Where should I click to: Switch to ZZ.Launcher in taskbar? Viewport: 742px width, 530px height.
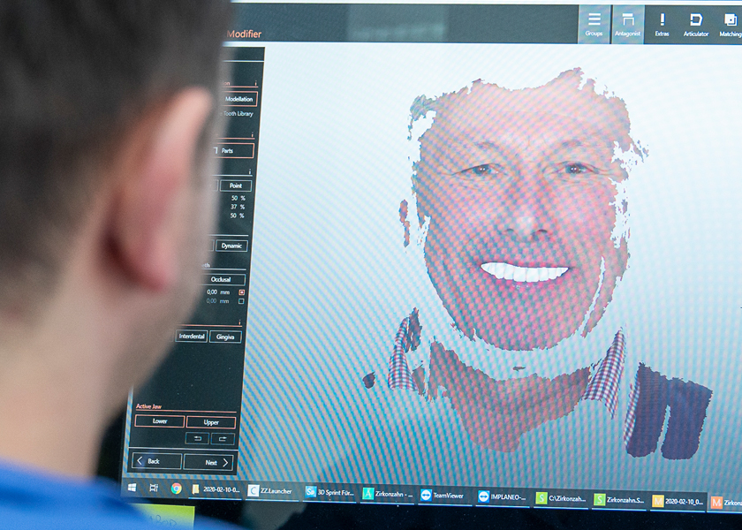pos(270,491)
